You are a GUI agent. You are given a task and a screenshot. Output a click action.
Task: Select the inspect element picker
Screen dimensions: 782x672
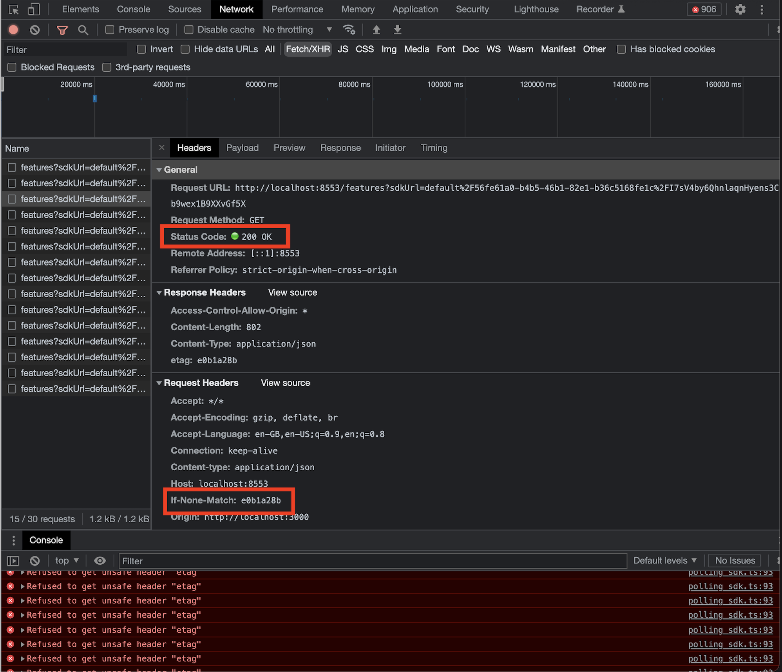click(x=14, y=9)
